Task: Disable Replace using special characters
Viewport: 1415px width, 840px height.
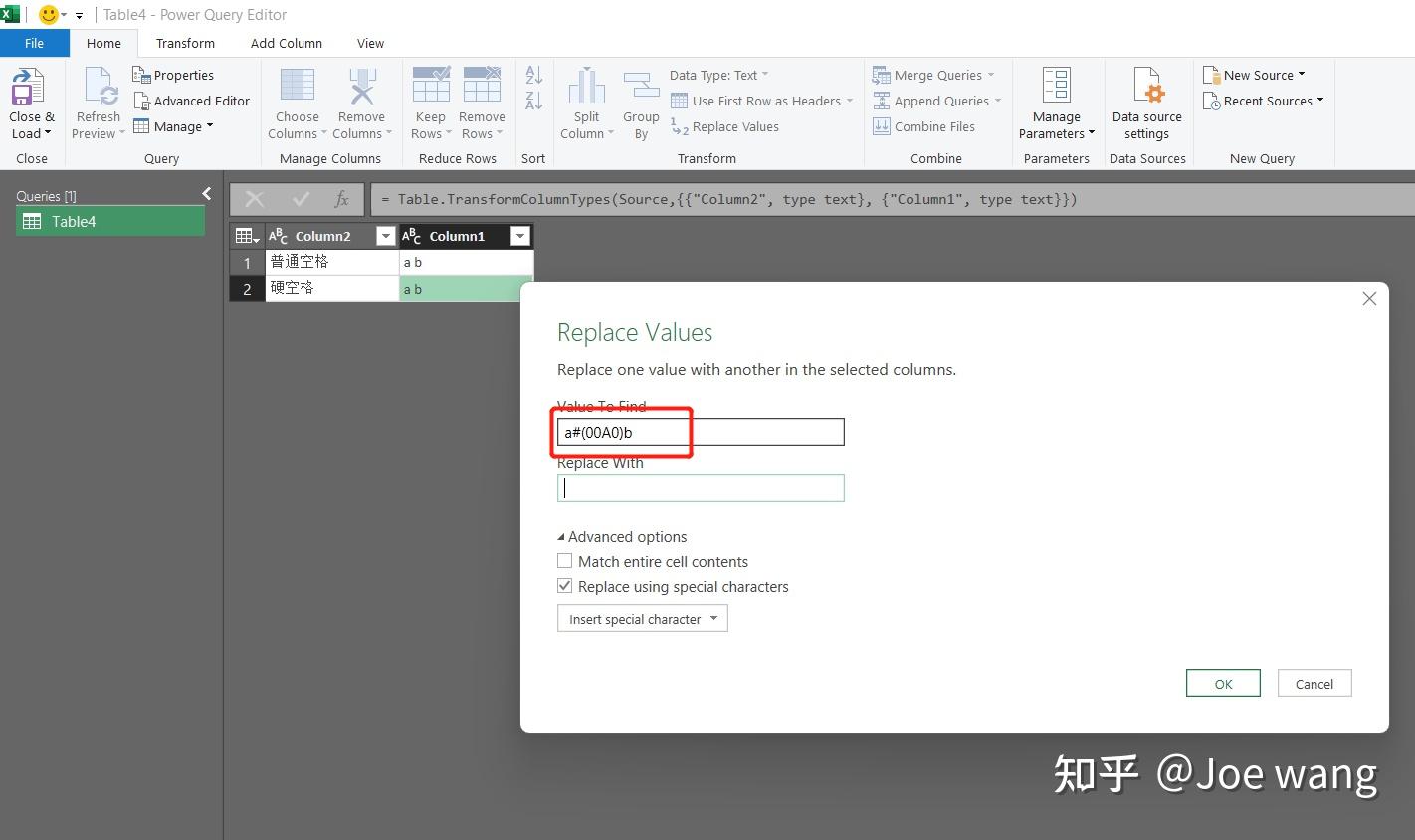Action: 564,585
